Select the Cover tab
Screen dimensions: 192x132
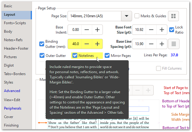point(16,117)
